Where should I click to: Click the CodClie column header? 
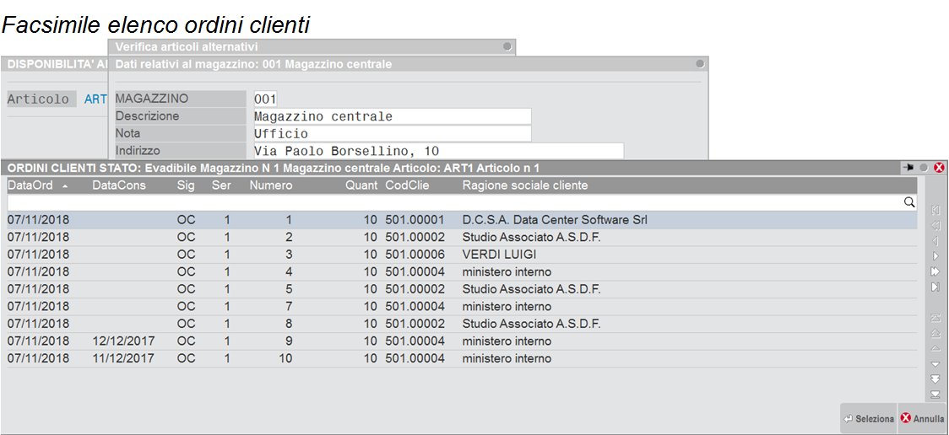click(409, 185)
